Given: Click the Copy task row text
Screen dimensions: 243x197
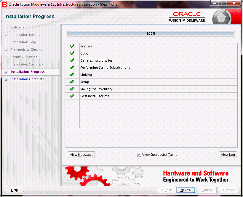Looking at the screenshot, I should pyautogui.click(x=84, y=53).
